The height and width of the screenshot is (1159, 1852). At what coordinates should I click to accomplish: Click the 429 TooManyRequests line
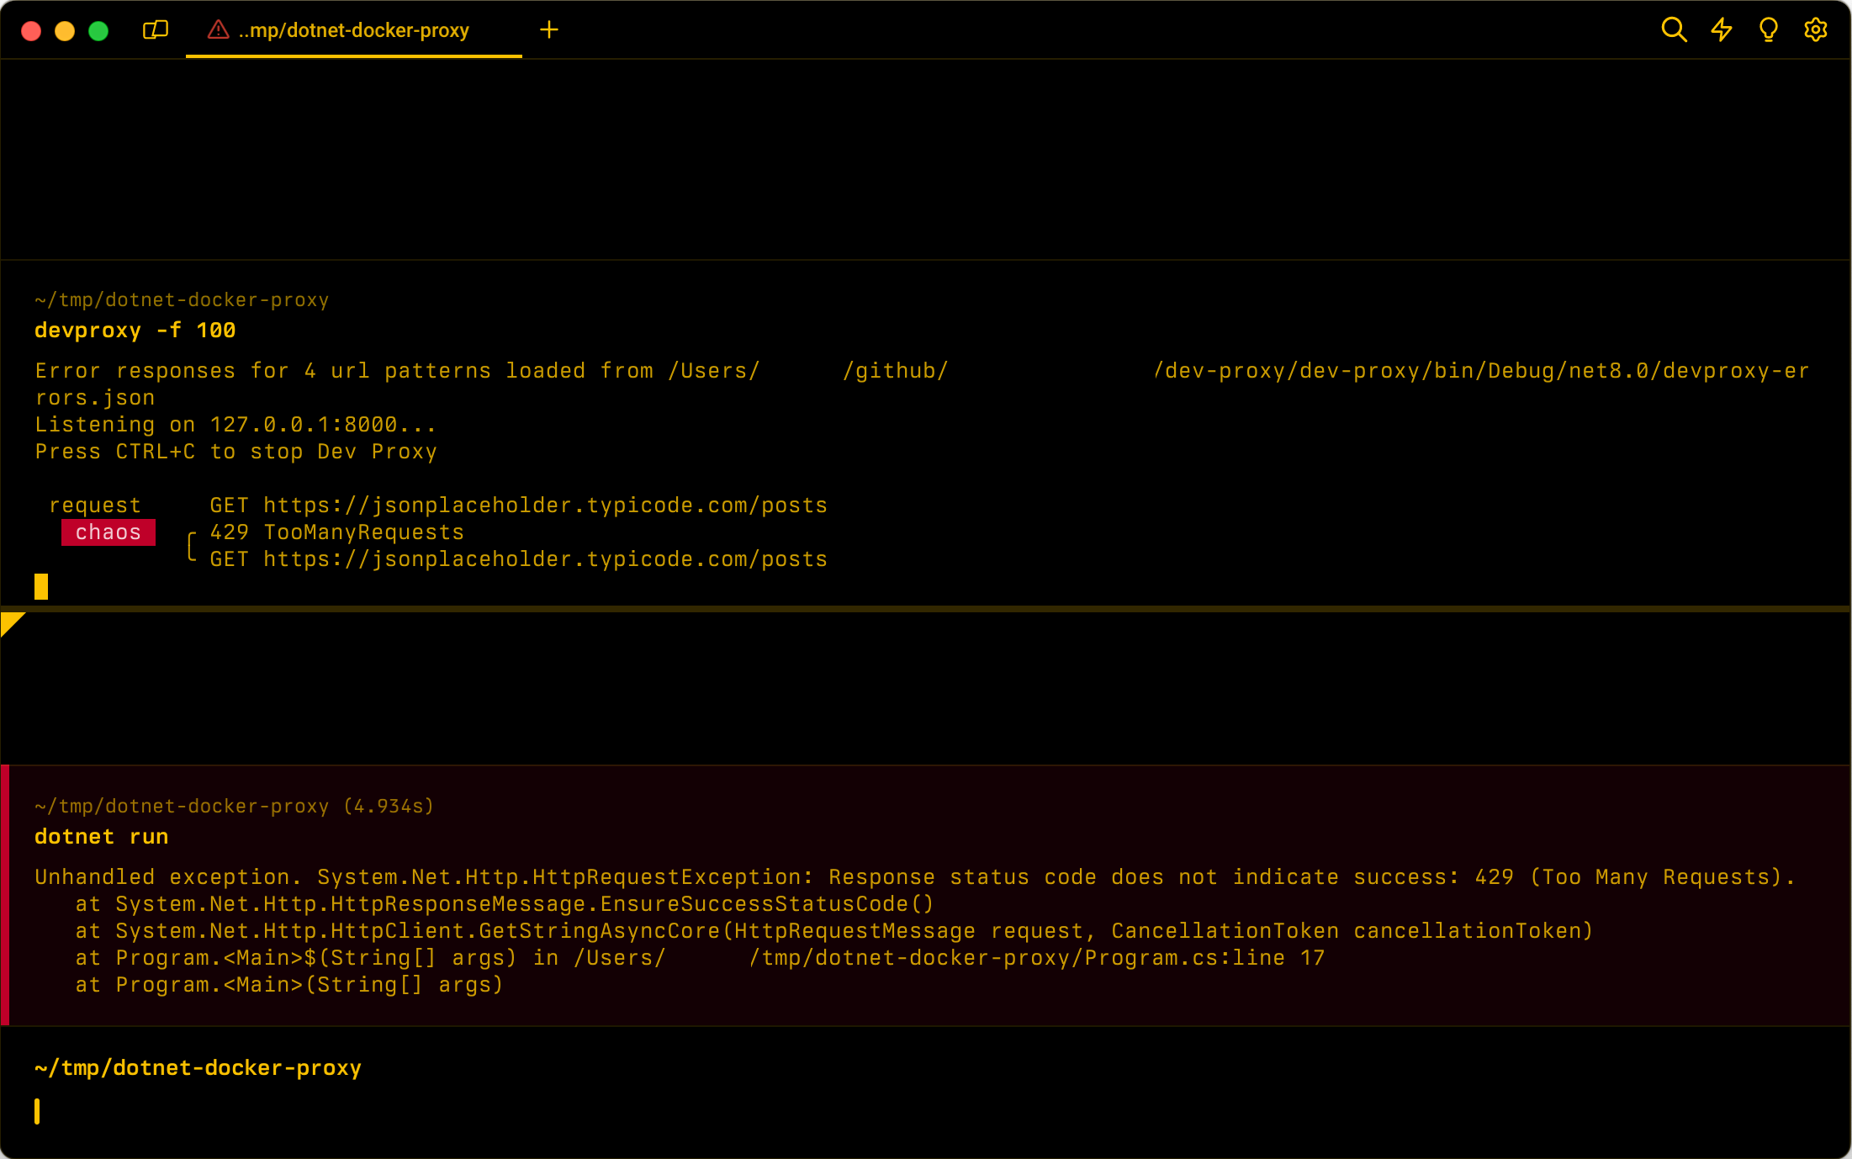point(336,532)
